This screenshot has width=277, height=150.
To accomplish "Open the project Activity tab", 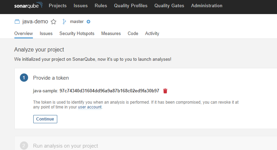I will tap(152, 34).
